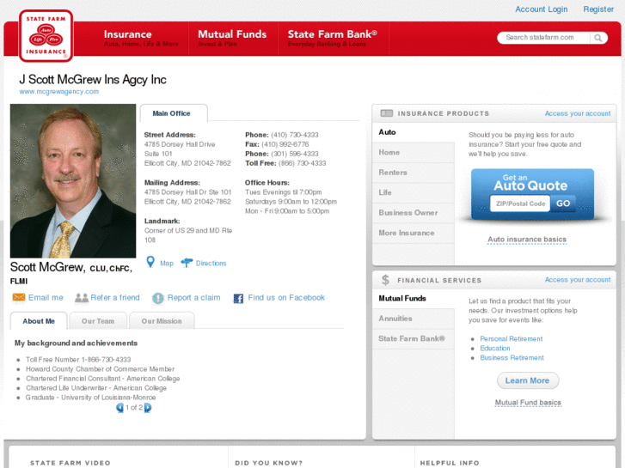Click the GO button for auto quote

coord(563,204)
